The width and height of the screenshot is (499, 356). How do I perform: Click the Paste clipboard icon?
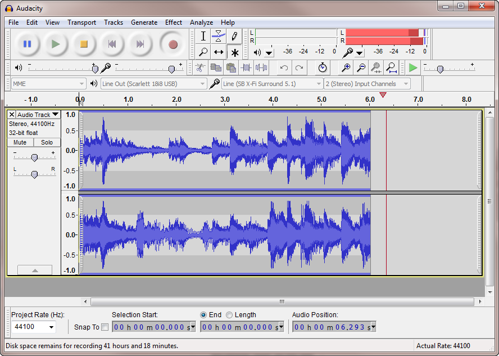(x=231, y=67)
